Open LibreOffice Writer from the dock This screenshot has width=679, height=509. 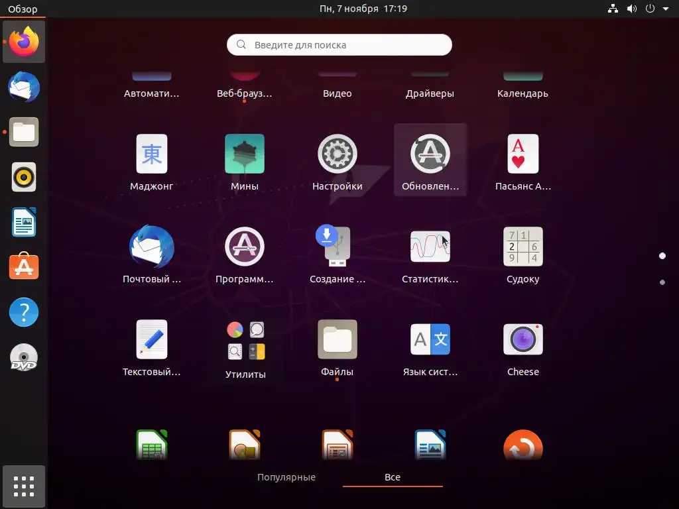pos(24,222)
